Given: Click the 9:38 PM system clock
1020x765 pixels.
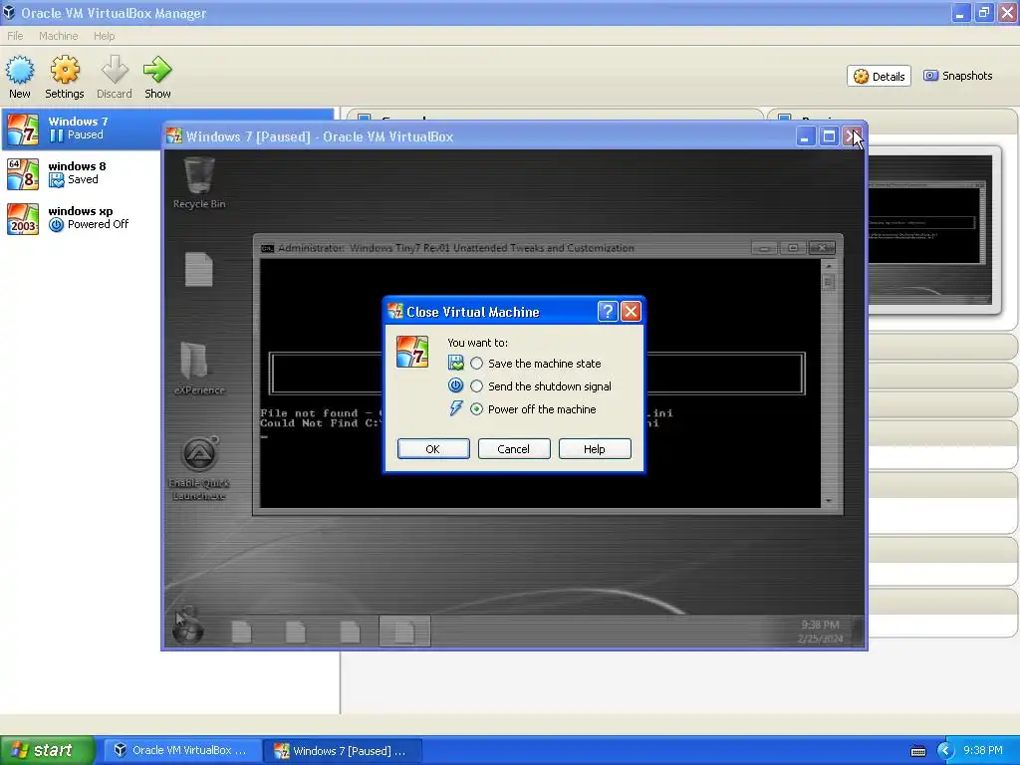Looking at the screenshot, I should (983, 750).
